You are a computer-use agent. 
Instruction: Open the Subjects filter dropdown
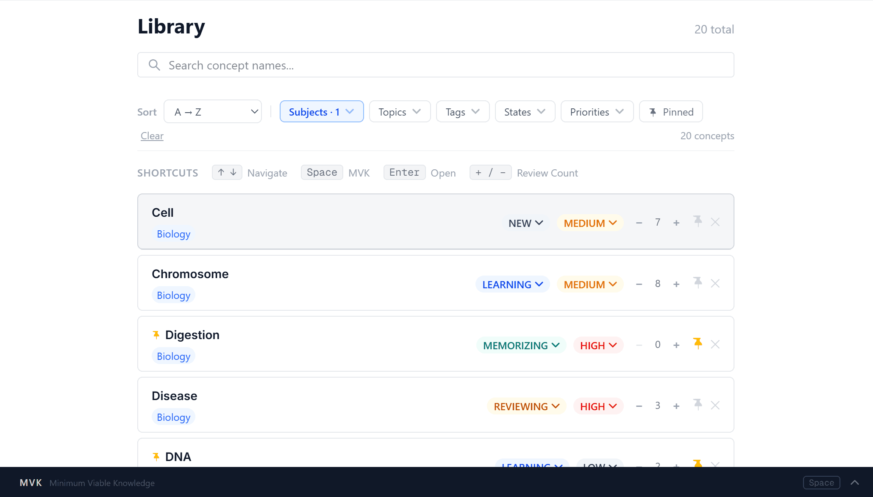tap(322, 112)
